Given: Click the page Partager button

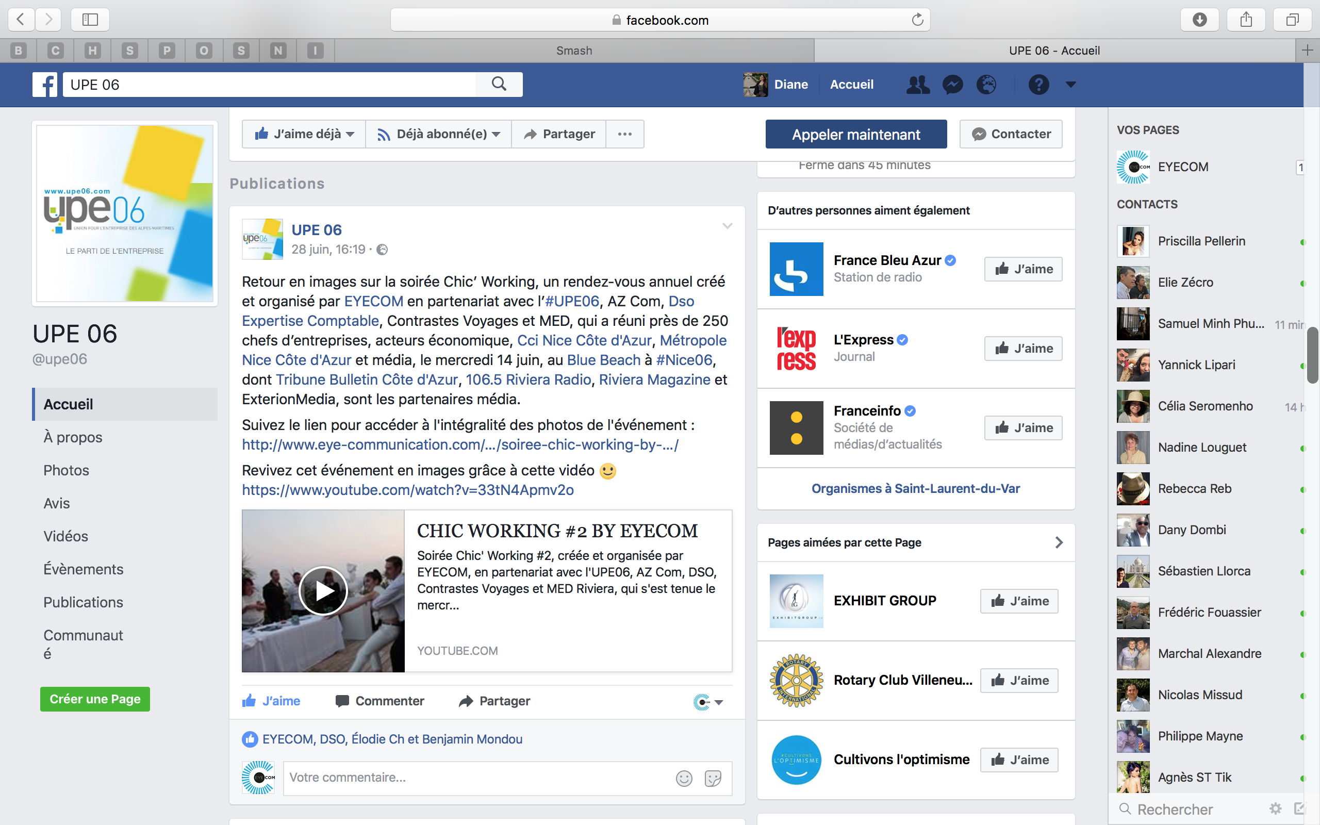Looking at the screenshot, I should [558, 134].
